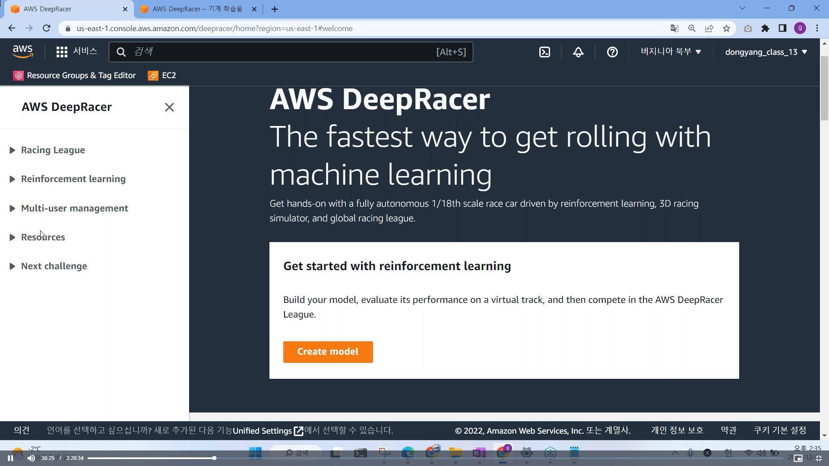The height and width of the screenshot is (466, 829).
Task: Open the dongyang_class_13 account menu
Action: (x=766, y=52)
